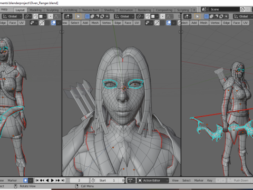Screen dimensions: 253x190
Task: Open scene browse dropdown icon
Action: click(205, 9)
